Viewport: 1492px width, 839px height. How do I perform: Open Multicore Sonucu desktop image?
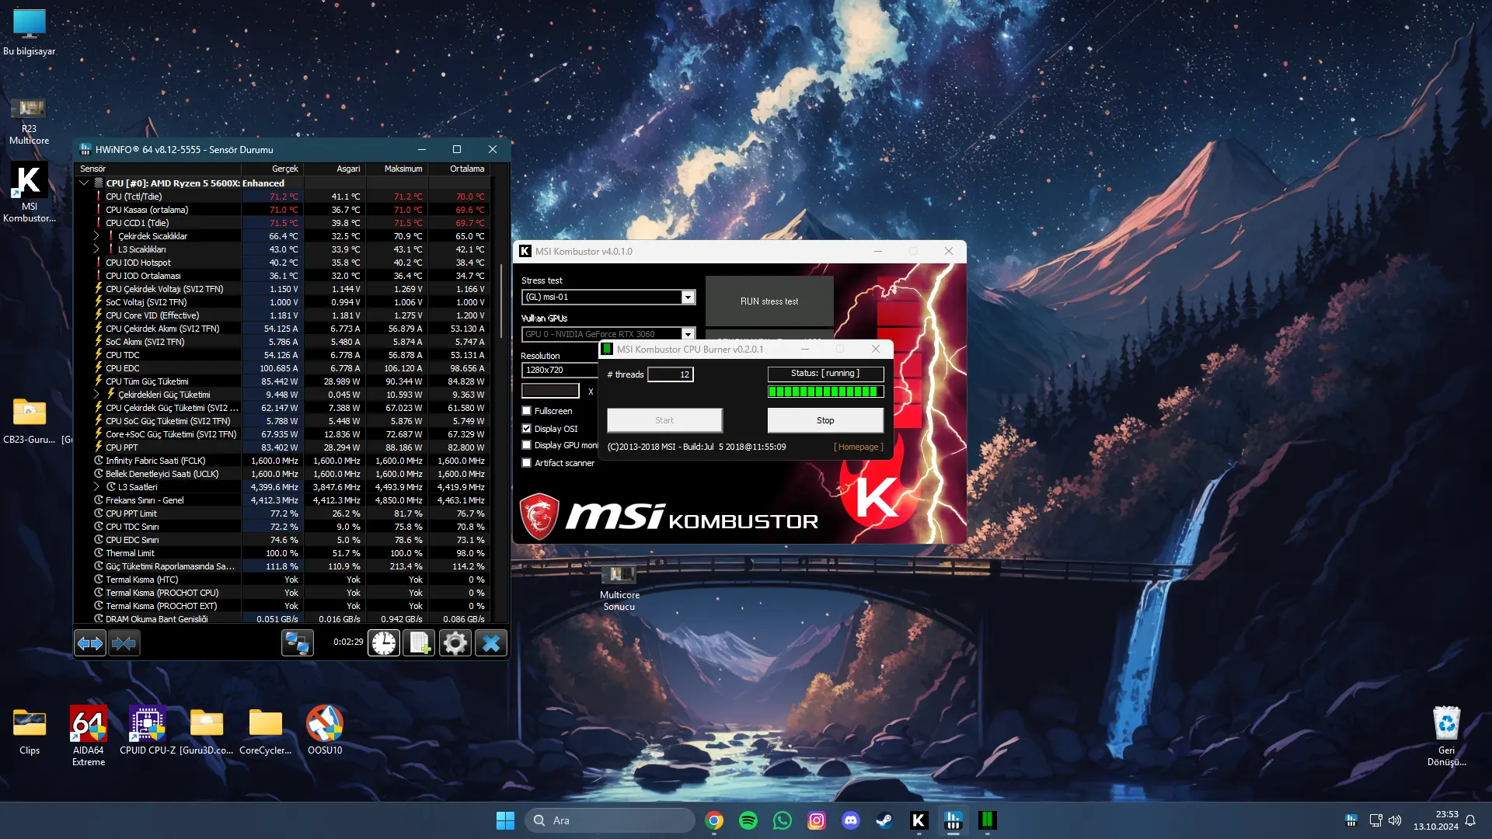pos(619,588)
